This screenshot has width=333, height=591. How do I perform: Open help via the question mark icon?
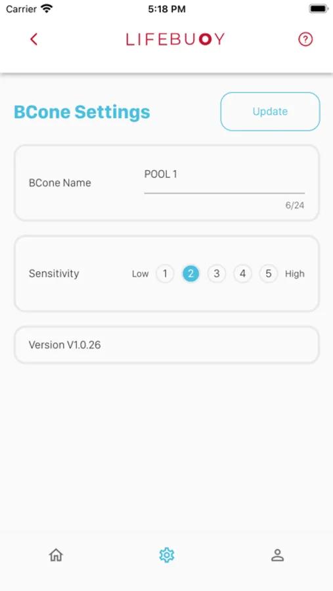305,39
